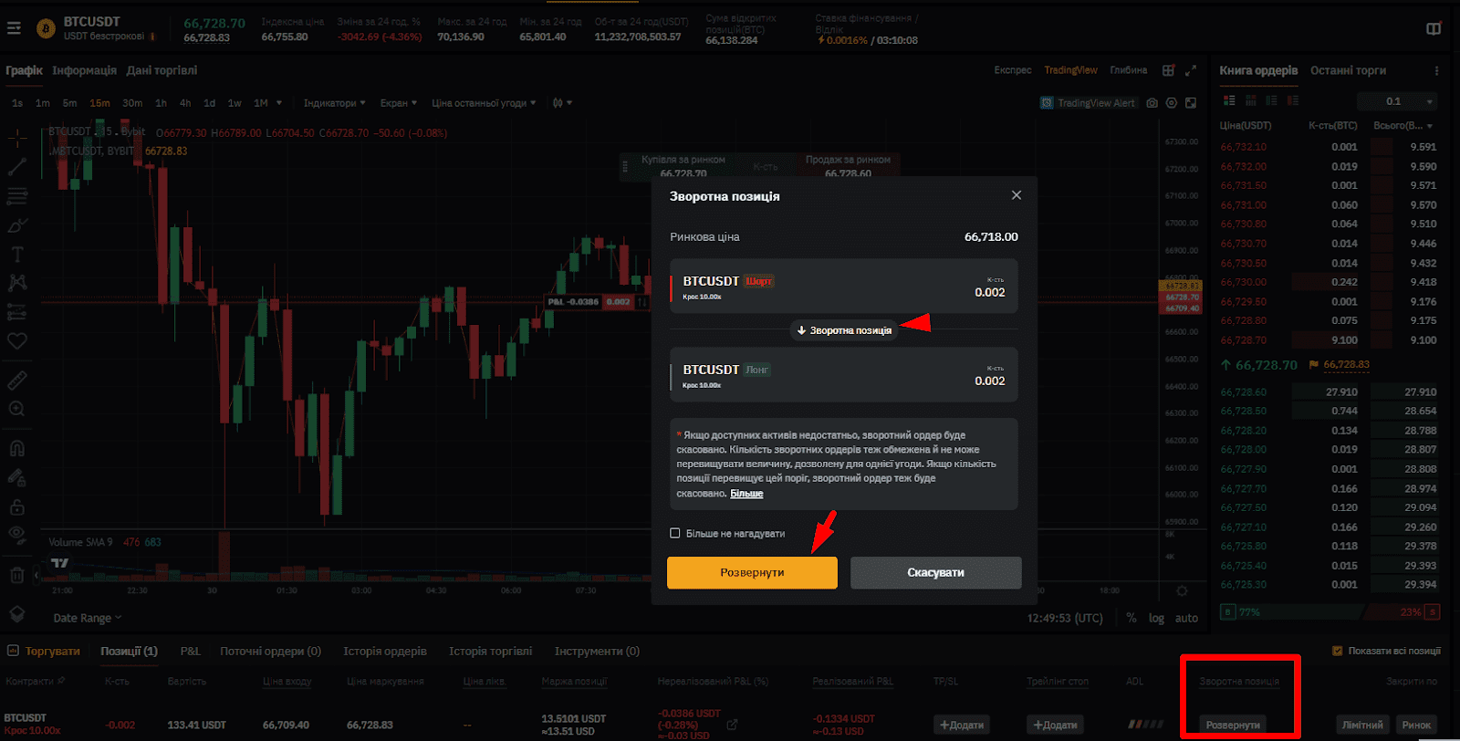The height and width of the screenshot is (741, 1460).
Task: Open share icon beside unrealized P&L
Action: (x=732, y=725)
